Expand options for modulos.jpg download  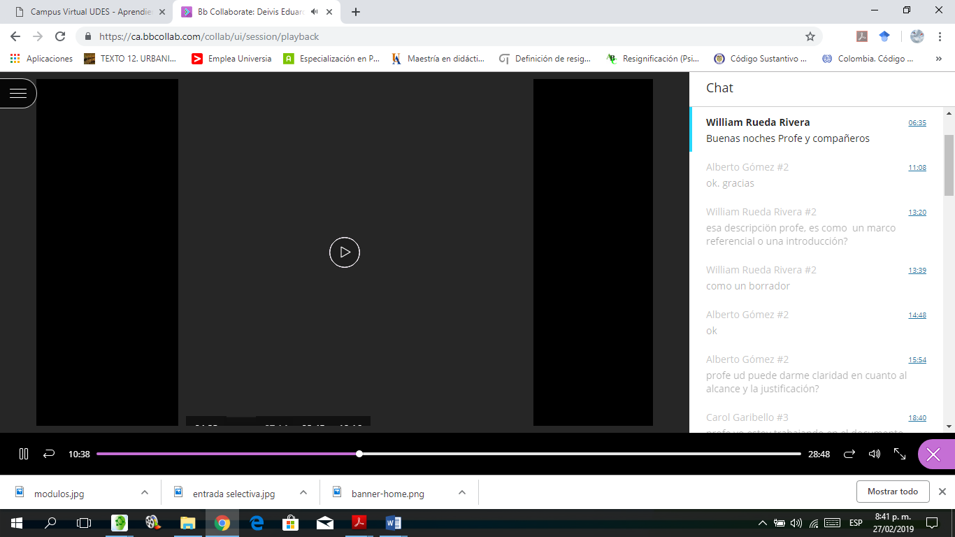(x=145, y=492)
